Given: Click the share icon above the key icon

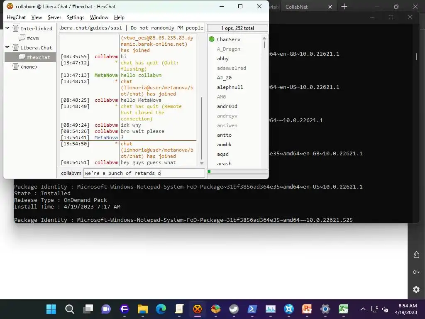Looking at the screenshot, I should tap(416, 255).
